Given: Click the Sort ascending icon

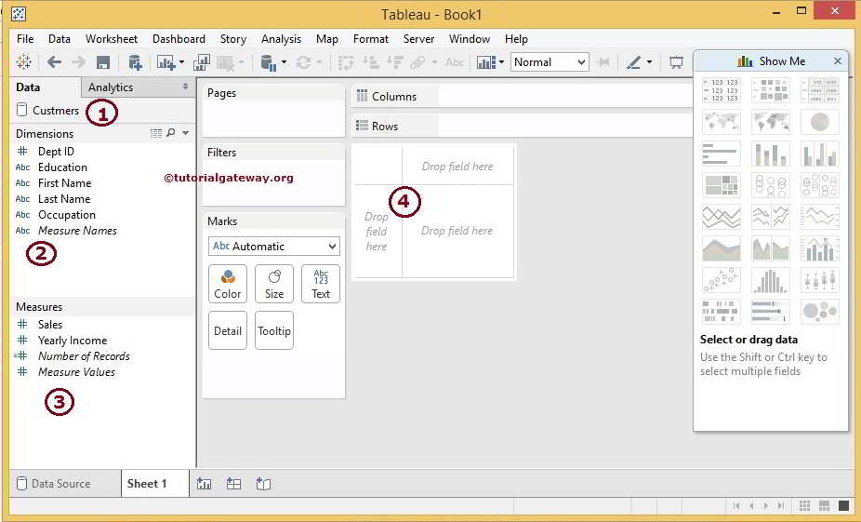Looking at the screenshot, I should (x=371, y=62).
